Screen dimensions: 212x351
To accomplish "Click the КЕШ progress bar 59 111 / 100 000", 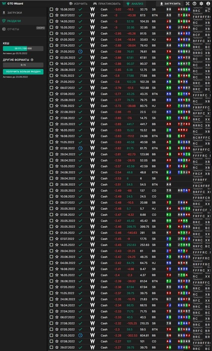I will tap(23, 49).
